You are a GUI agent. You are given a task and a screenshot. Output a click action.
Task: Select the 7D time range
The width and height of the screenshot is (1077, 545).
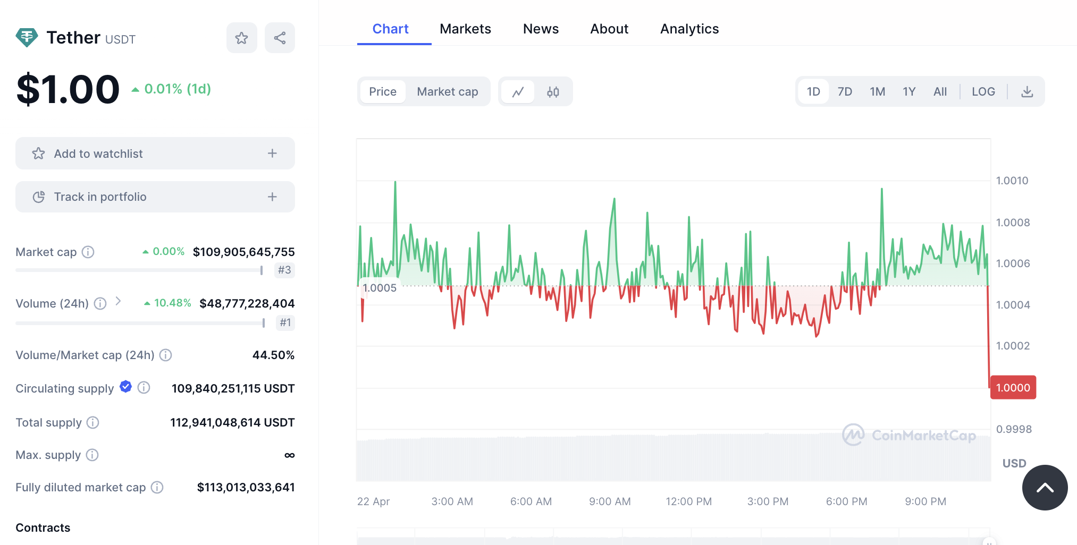pos(845,92)
